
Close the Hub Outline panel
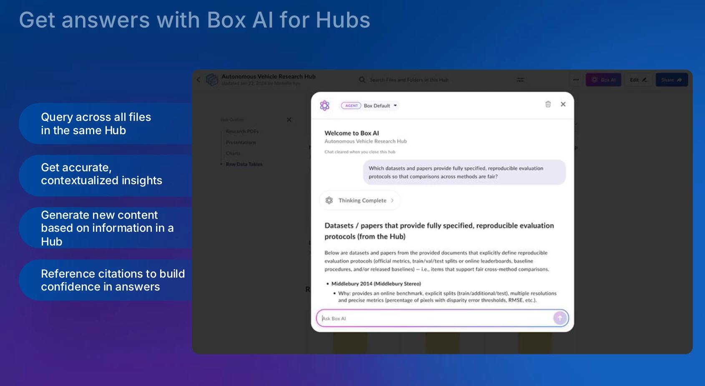click(x=289, y=120)
